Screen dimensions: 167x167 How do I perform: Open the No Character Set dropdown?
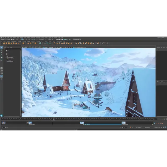pyautogui.click(x=139, y=127)
